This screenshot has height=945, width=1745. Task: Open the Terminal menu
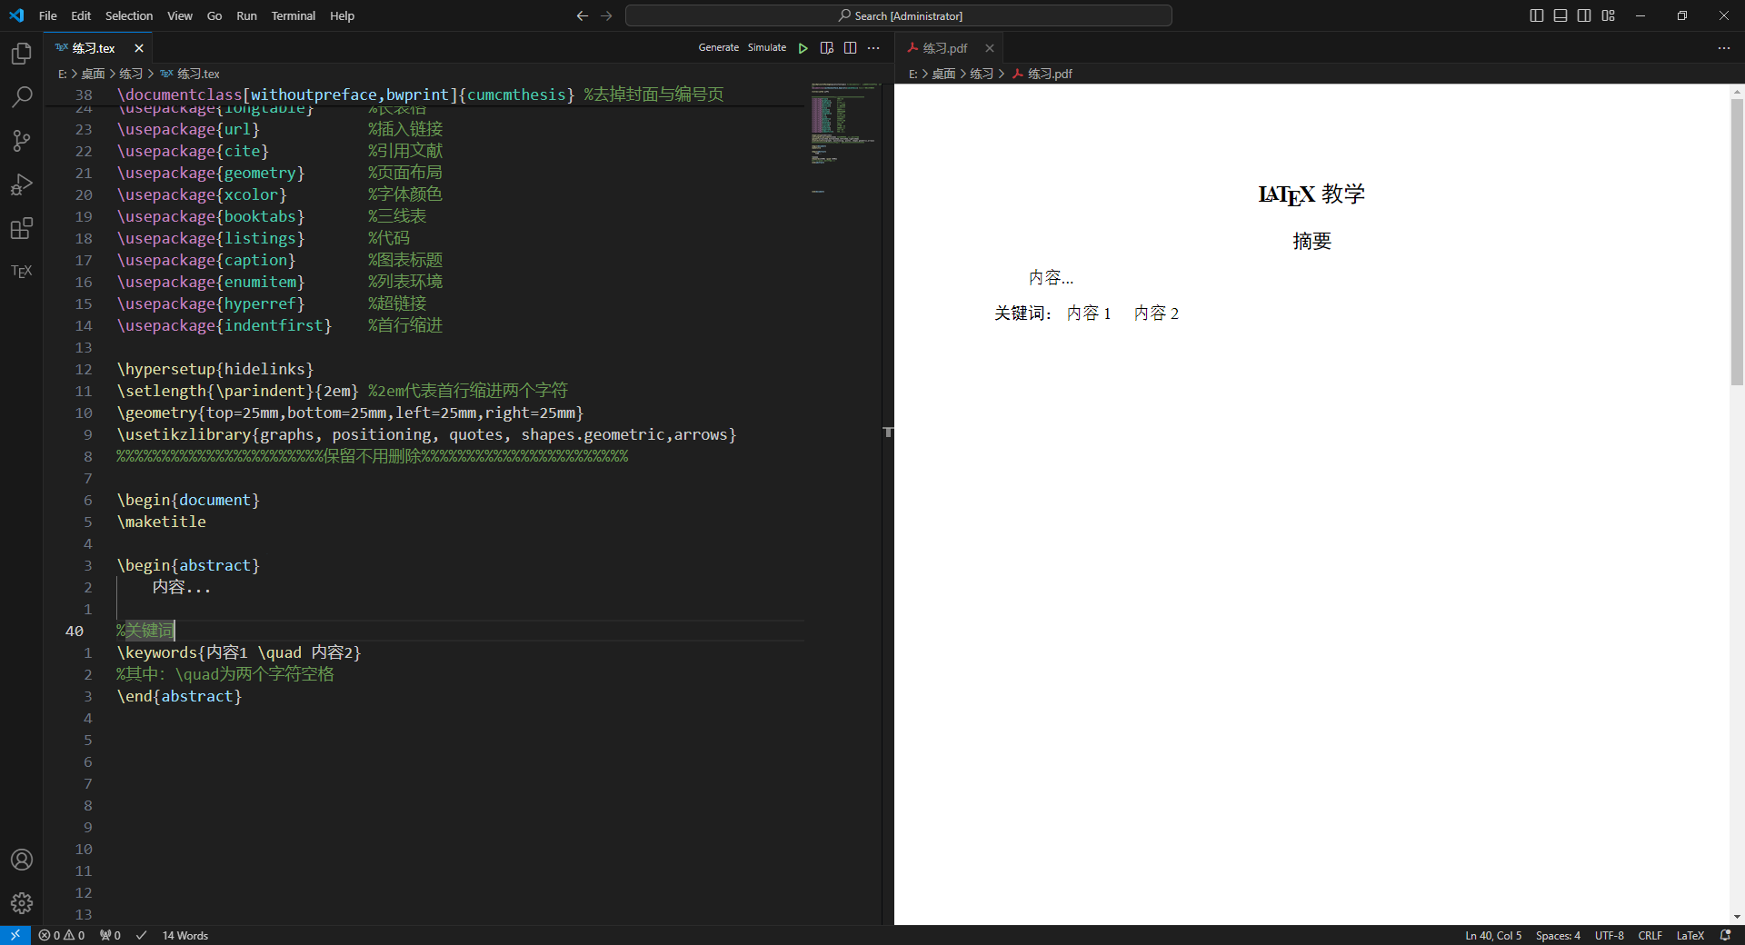pyautogui.click(x=293, y=15)
